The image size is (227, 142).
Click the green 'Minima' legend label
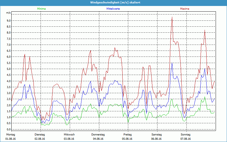[x=41, y=9]
